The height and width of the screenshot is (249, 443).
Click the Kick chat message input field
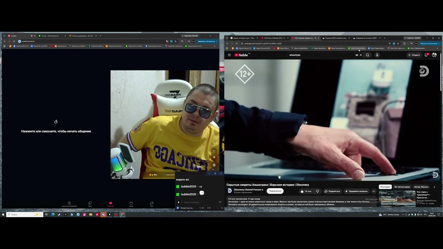(200, 202)
